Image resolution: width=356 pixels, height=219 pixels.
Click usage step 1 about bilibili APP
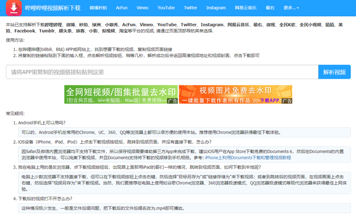(x=95, y=50)
